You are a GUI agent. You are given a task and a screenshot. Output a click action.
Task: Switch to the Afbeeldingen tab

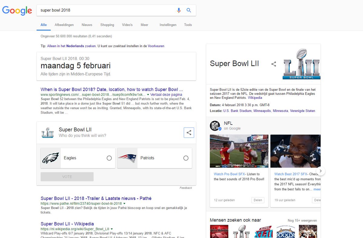(64, 25)
